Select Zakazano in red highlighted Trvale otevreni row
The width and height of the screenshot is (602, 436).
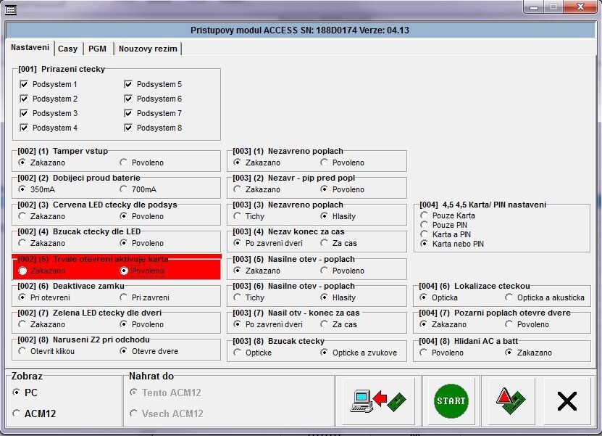pos(24,271)
